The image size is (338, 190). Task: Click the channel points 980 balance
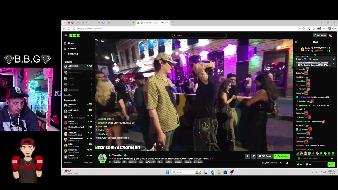[300, 164]
